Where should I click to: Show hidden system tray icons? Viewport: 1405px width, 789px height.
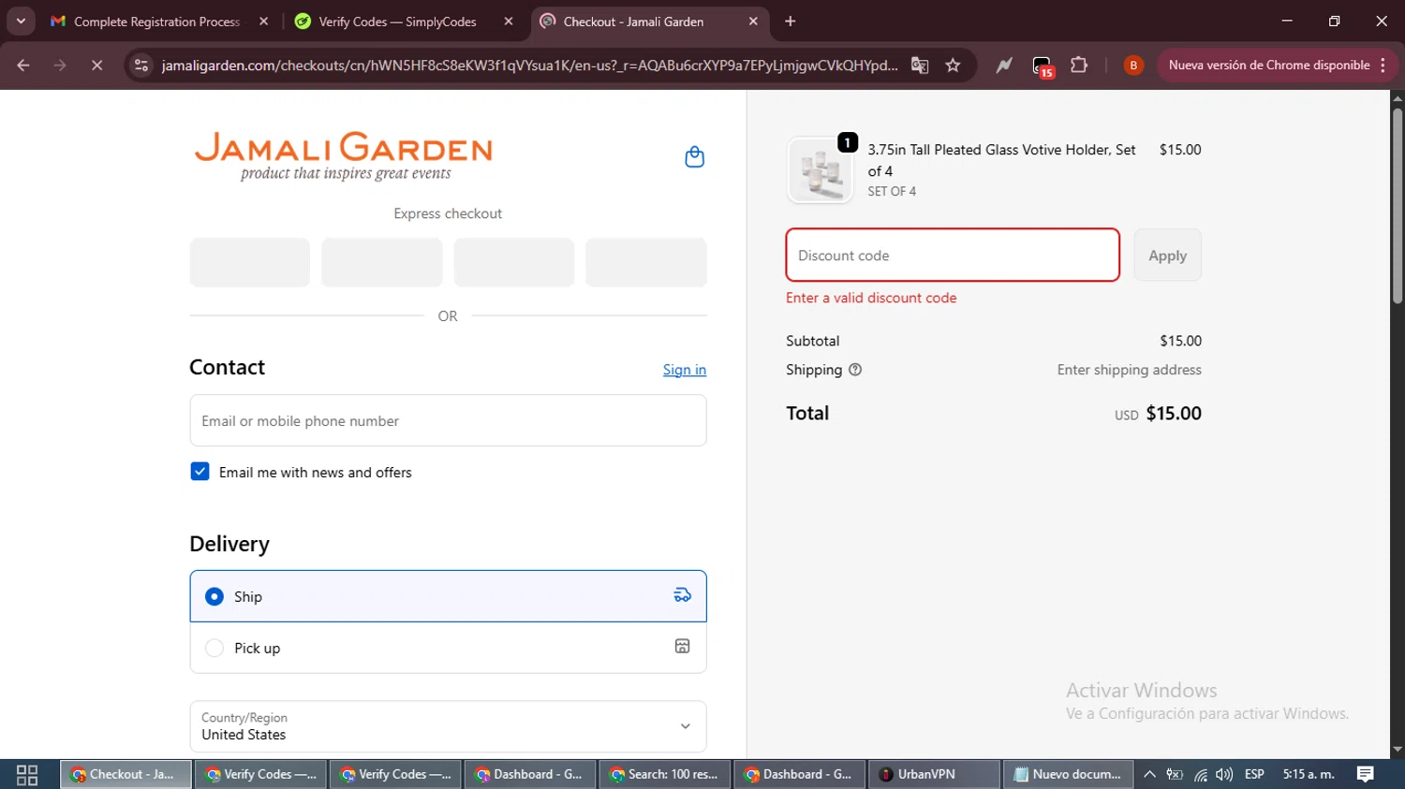click(1149, 774)
